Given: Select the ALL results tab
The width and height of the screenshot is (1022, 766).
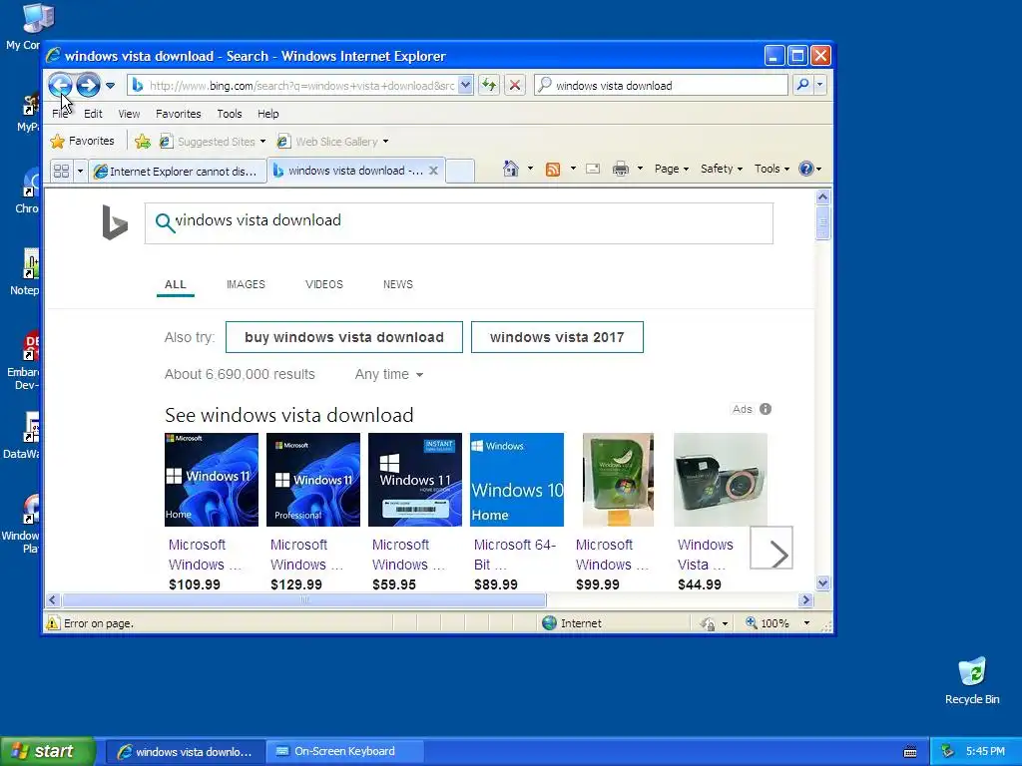Looking at the screenshot, I should click(176, 284).
